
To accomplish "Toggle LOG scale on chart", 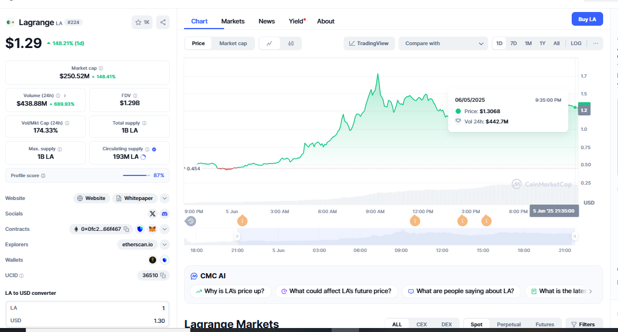I will (x=576, y=43).
